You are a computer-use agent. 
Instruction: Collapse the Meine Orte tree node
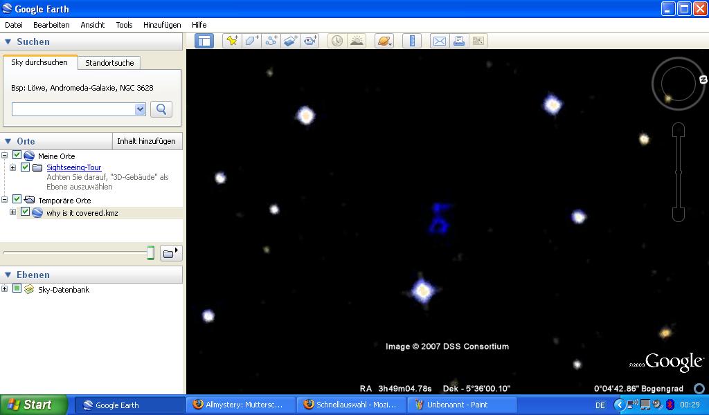[5, 156]
